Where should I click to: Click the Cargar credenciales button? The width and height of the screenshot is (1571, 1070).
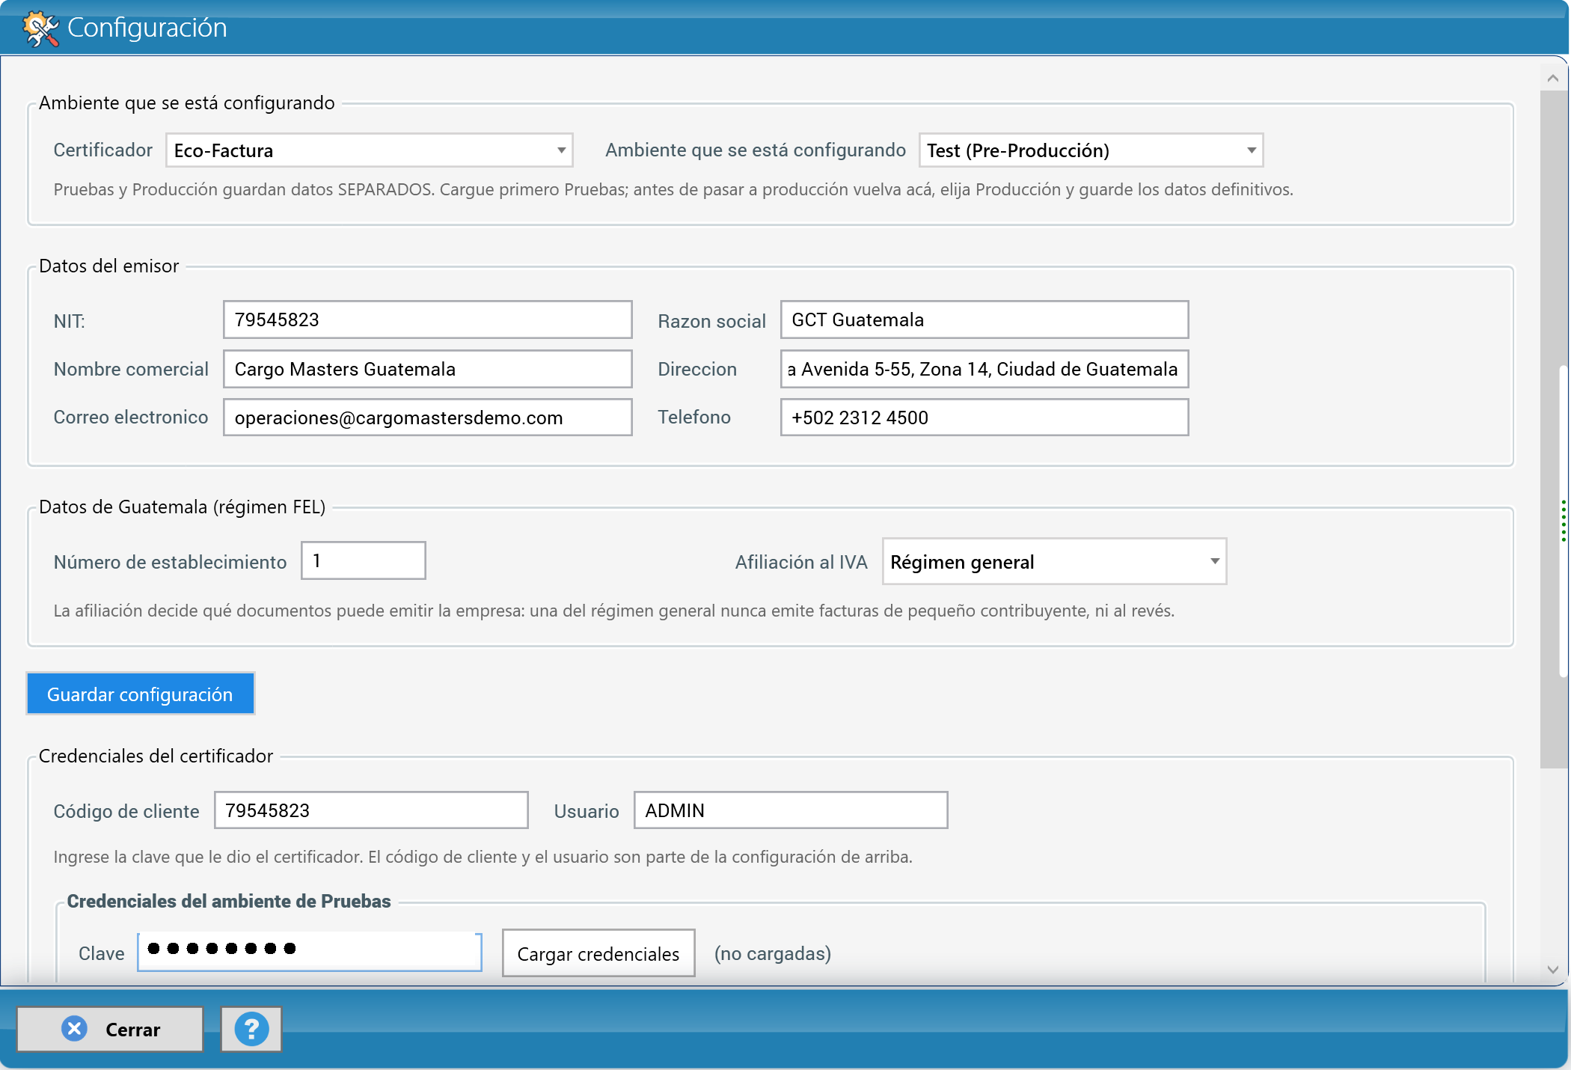pos(598,953)
